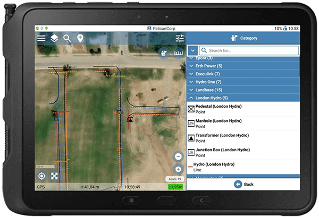Activate the ruler measure tool
319x218 pixels.
[179, 53]
